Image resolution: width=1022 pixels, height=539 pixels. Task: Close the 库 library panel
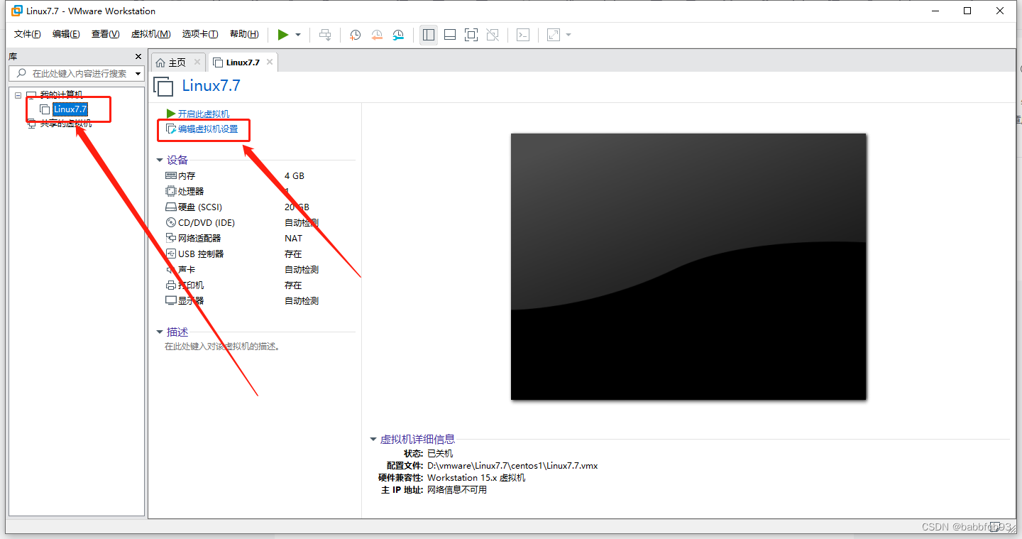coord(138,57)
